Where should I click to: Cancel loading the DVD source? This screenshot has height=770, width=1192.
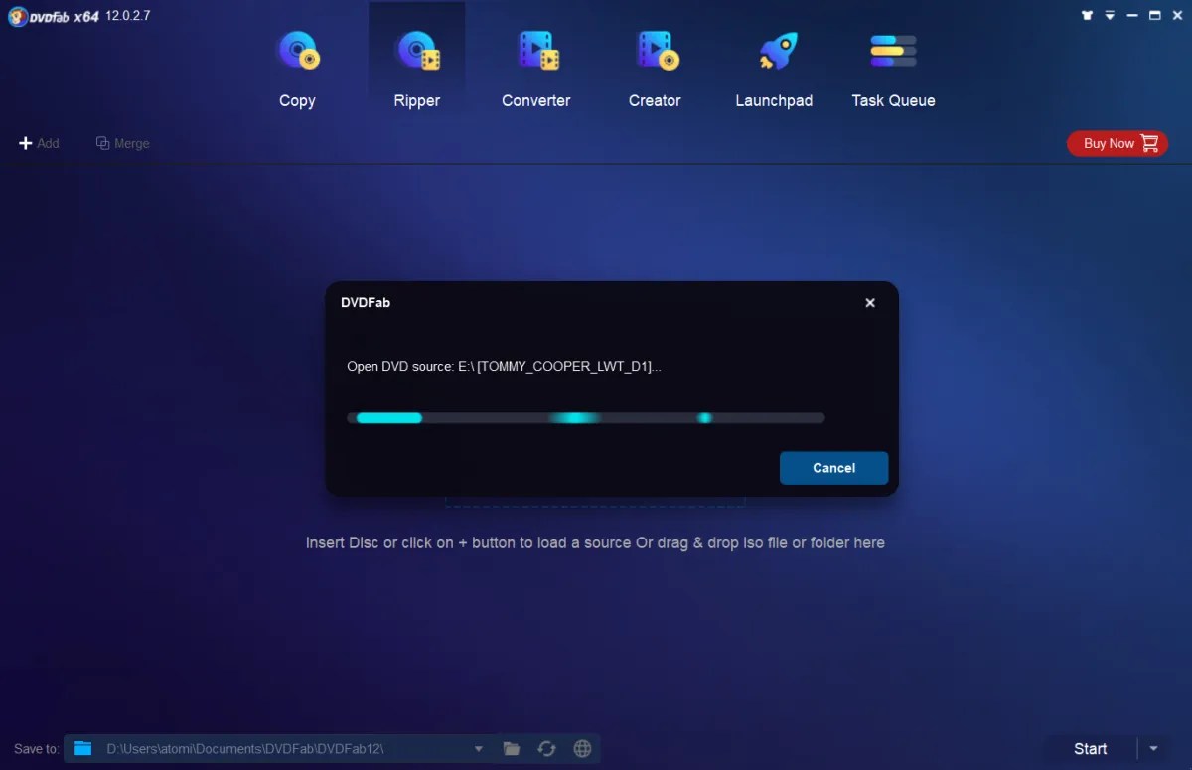click(833, 467)
